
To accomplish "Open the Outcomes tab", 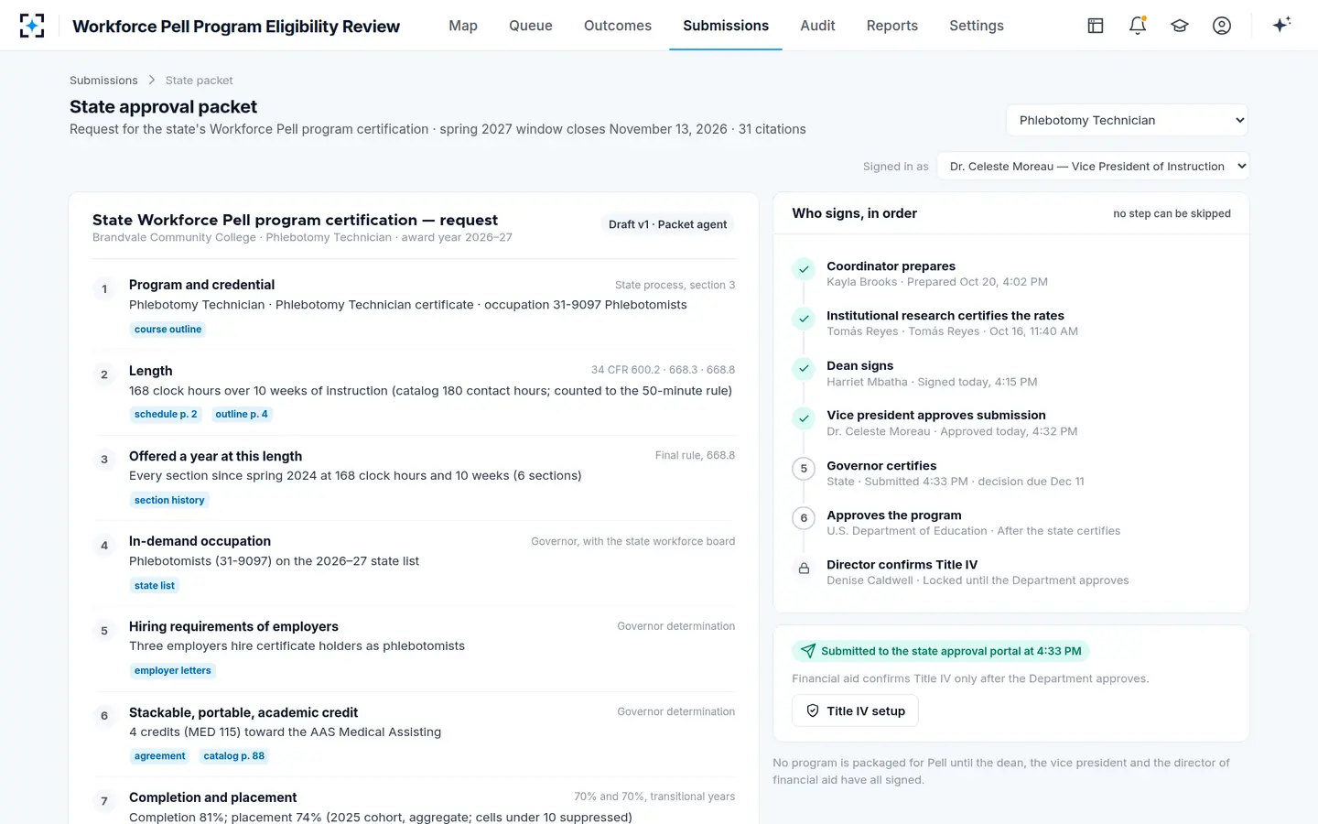I will 618,26.
